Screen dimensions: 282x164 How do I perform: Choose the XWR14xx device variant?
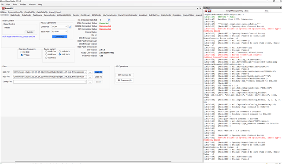coord(46,54)
